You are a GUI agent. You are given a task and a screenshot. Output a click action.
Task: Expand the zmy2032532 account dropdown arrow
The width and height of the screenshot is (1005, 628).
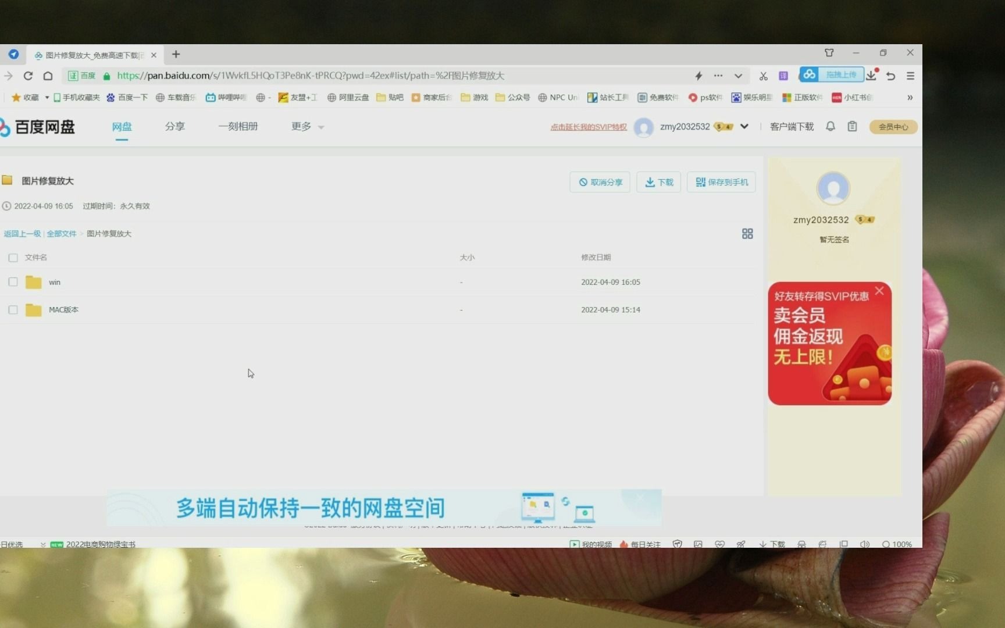click(744, 126)
